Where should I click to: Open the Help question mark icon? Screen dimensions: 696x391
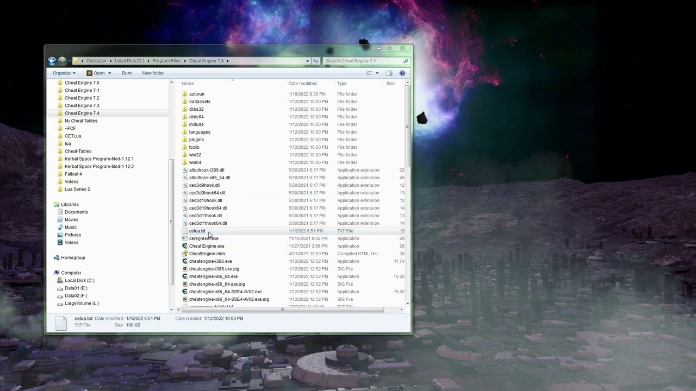coord(402,73)
